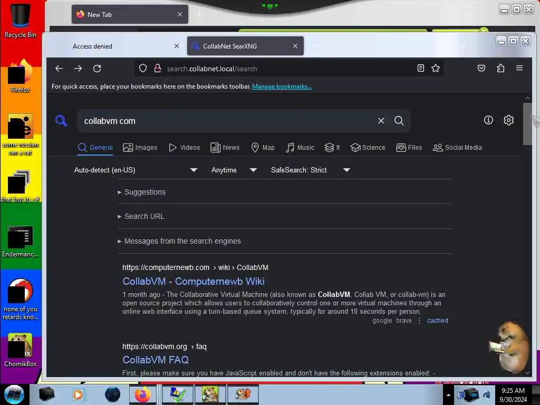Bookmark this page with the star icon
Screen dimensions: 540x405
point(436,68)
